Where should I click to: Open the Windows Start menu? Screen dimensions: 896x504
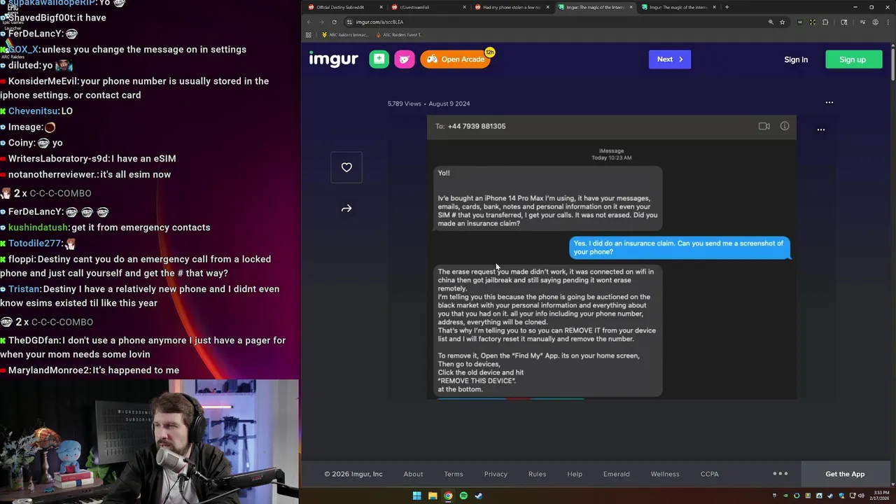click(416, 496)
